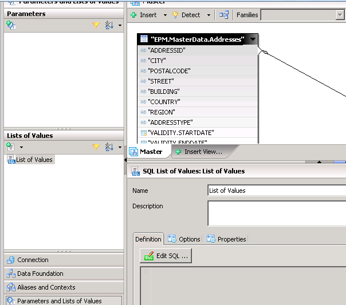Select the "COUNTRY" column
The height and width of the screenshot is (305, 346).
pyautogui.click(x=198, y=102)
